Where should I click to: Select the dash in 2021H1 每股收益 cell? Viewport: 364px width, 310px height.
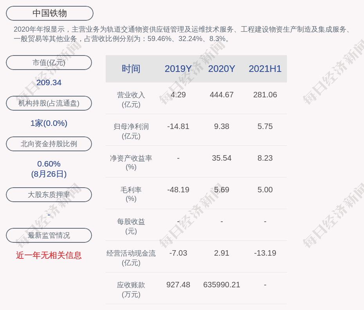(265, 222)
